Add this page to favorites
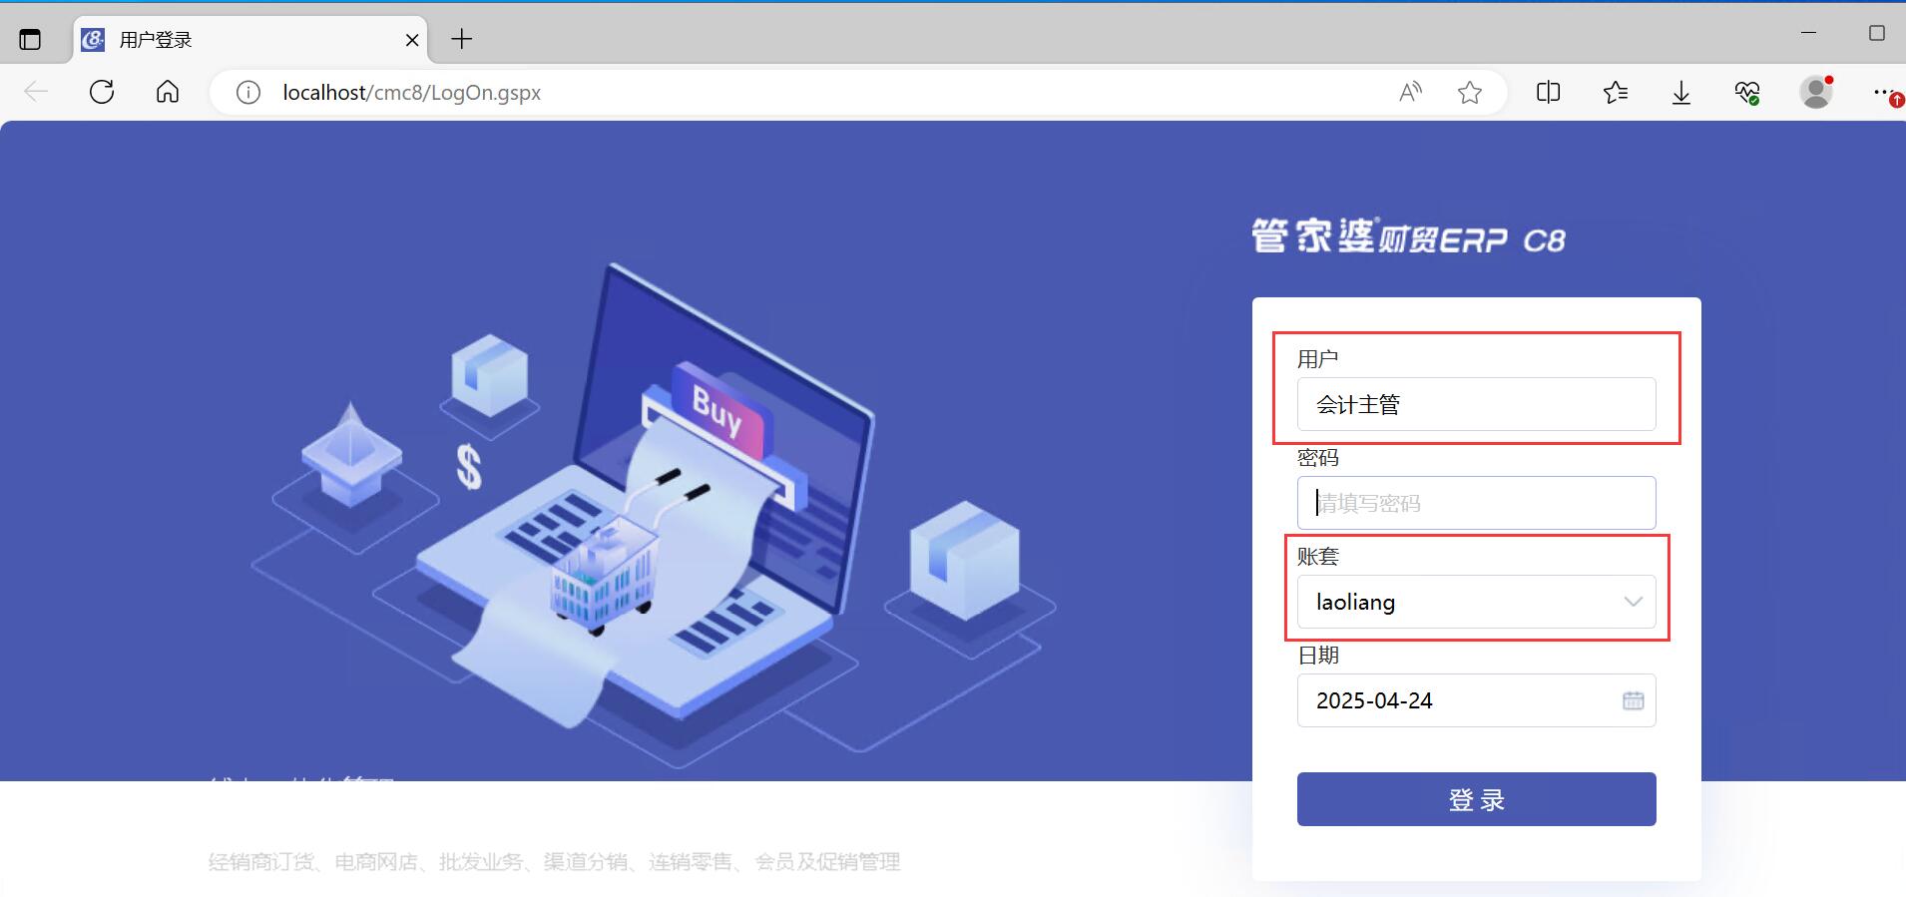This screenshot has height=897, width=1906. click(1469, 93)
